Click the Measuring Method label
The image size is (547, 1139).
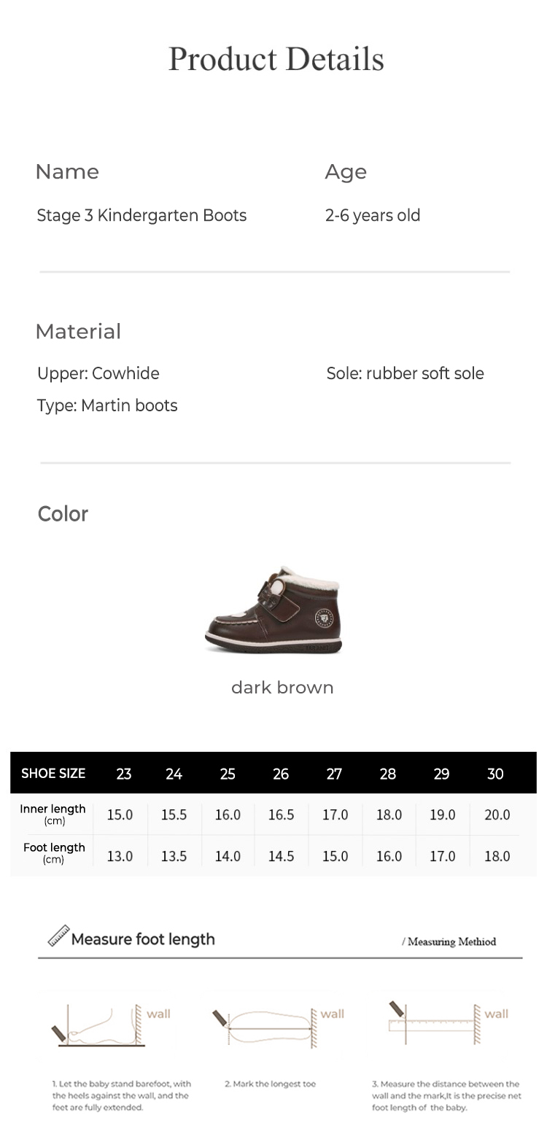coord(449,941)
